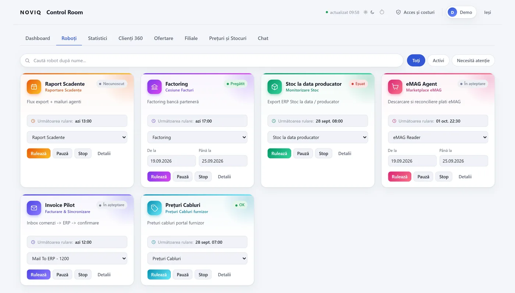Open the Dashboard tab
The height and width of the screenshot is (293, 515).
(38, 38)
